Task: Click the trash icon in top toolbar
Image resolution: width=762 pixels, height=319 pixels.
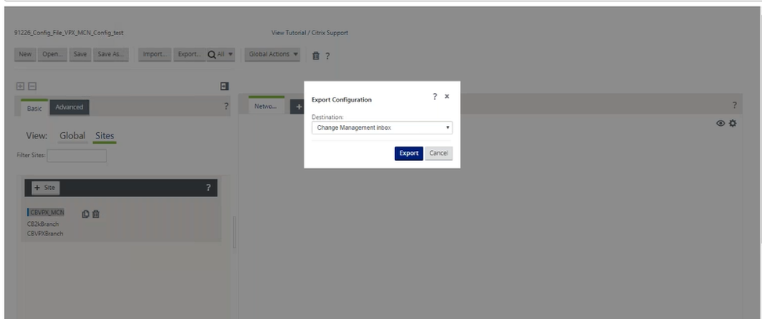Action: pyautogui.click(x=315, y=56)
